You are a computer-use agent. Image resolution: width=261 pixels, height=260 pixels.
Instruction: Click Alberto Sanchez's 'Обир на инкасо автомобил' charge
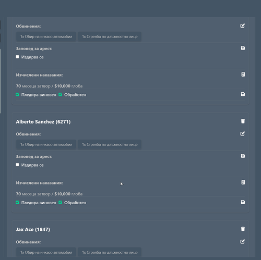(46, 144)
